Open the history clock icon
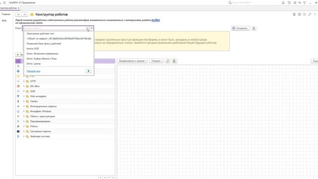 289,2
